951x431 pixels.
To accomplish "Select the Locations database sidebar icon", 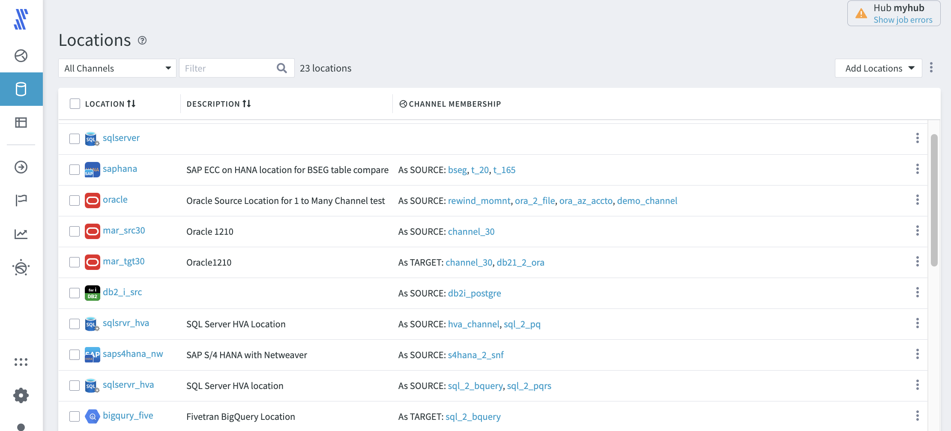I will pyautogui.click(x=21, y=89).
